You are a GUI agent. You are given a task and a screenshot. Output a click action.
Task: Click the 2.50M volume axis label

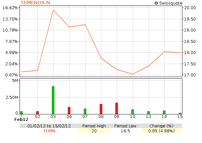coord(12,97)
